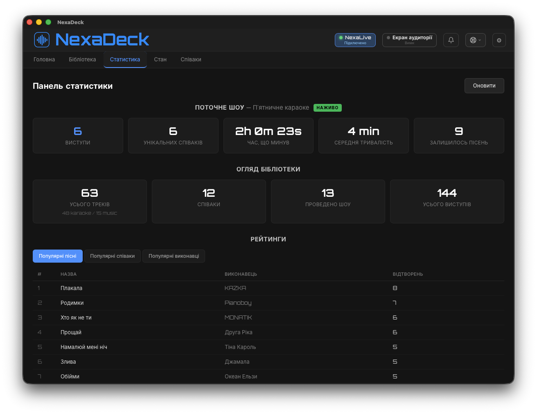Toggle the Екран аудиторії audience screen

(x=409, y=40)
